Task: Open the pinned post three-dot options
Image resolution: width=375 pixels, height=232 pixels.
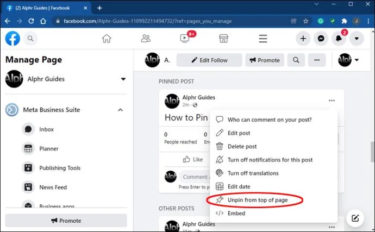Action: pyautogui.click(x=332, y=101)
